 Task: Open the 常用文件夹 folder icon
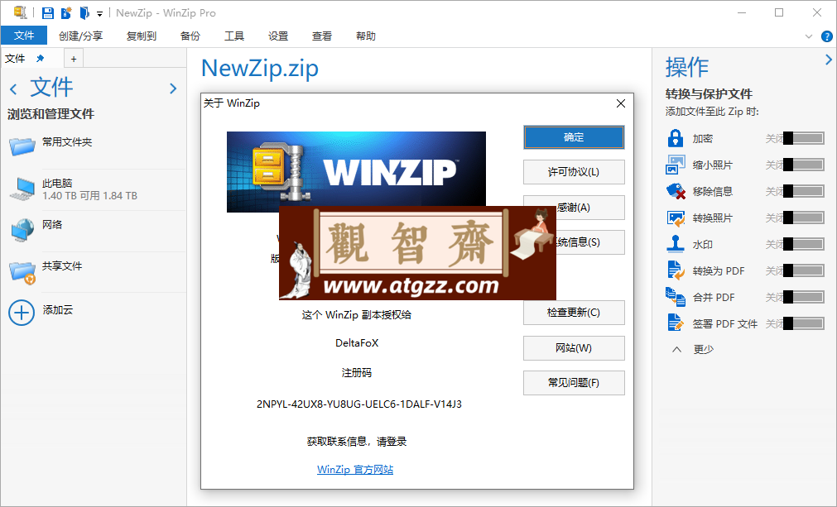pyautogui.click(x=22, y=145)
